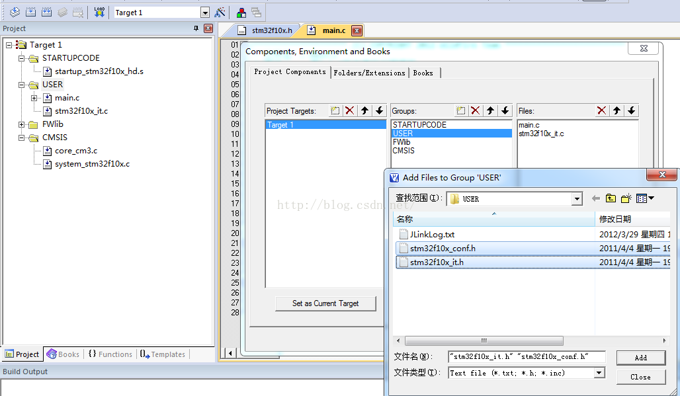Click the file list scroll right arrow
This screenshot has width=680, height=396.
tap(664, 340)
